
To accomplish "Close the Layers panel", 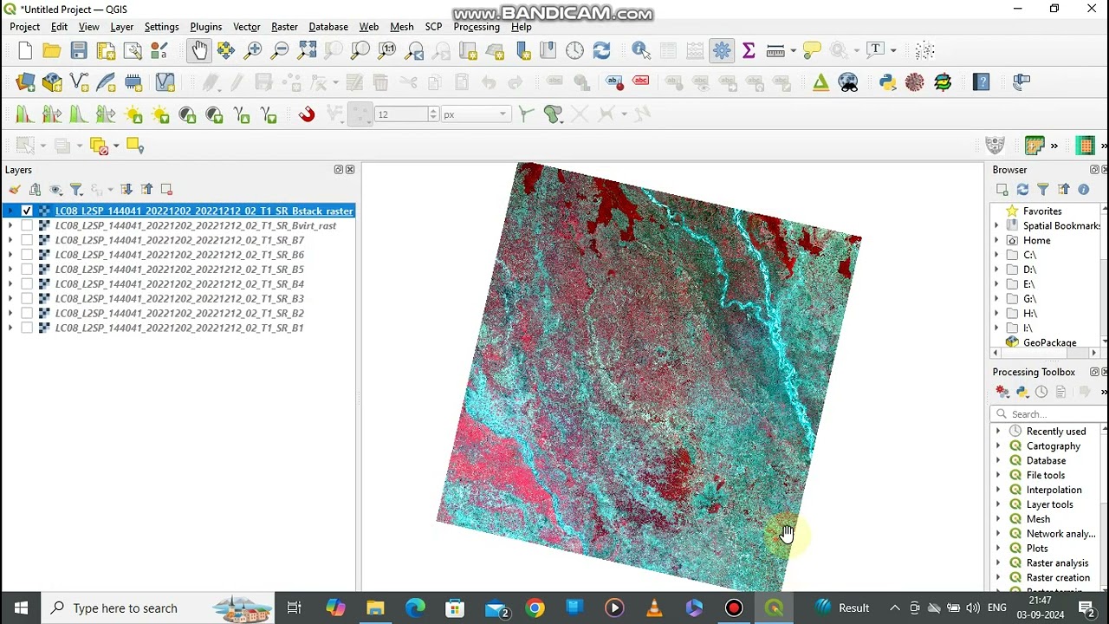I will [x=350, y=170].
